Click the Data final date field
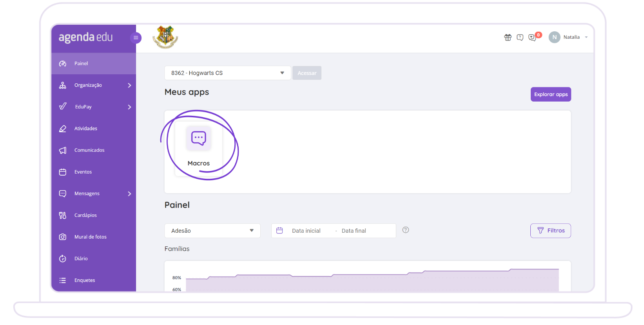This screenshot has height=325, width=644. (354, 231)
